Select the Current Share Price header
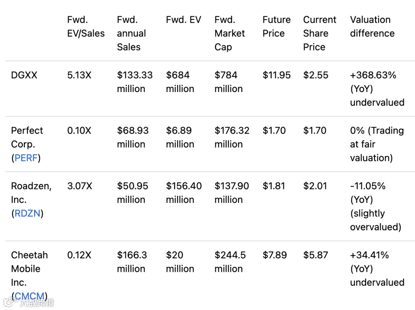 [x=319, y=34]
